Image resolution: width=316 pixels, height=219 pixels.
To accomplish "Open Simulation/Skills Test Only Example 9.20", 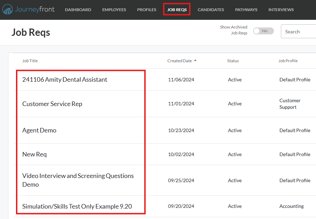I will (x=77, y=206).
